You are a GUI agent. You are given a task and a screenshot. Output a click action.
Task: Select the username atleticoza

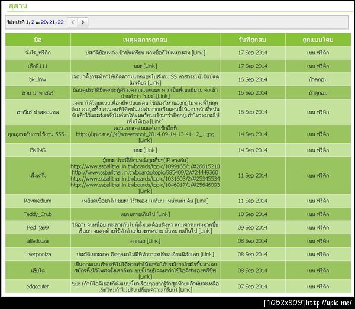tap(38, 241)
